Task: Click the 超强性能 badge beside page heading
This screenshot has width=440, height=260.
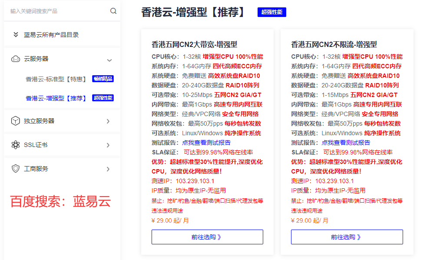Action: pos(272,12)
